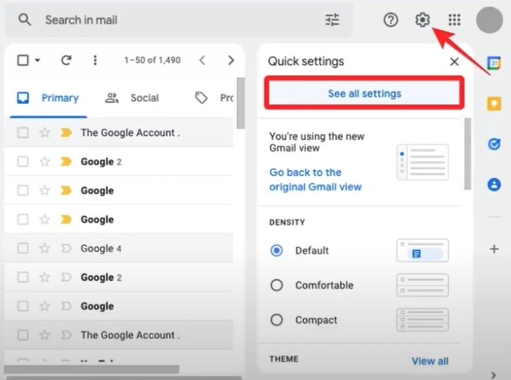Click See all settings button
The image size is (511, 380).
pyautogui.click(x=364, y=94)
